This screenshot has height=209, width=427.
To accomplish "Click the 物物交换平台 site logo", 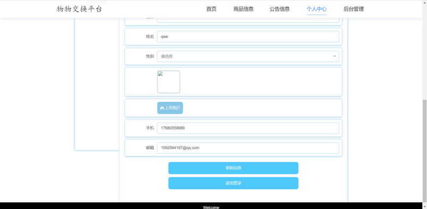I will (79, 9).
